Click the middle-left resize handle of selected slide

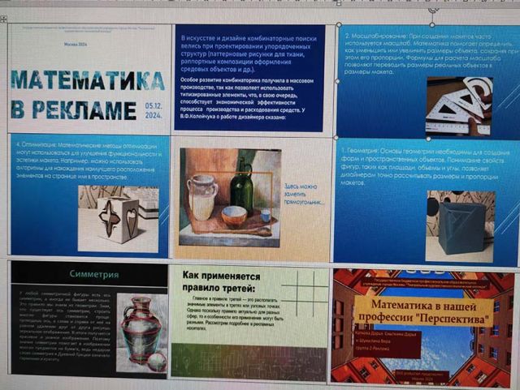click(337, 81)
